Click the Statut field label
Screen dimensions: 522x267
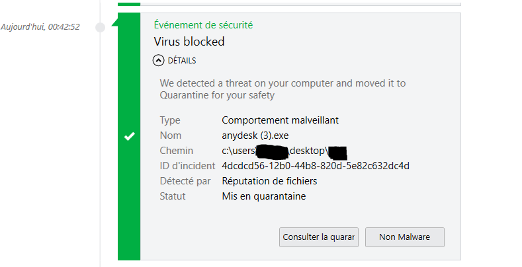click(x=173, y=196)
